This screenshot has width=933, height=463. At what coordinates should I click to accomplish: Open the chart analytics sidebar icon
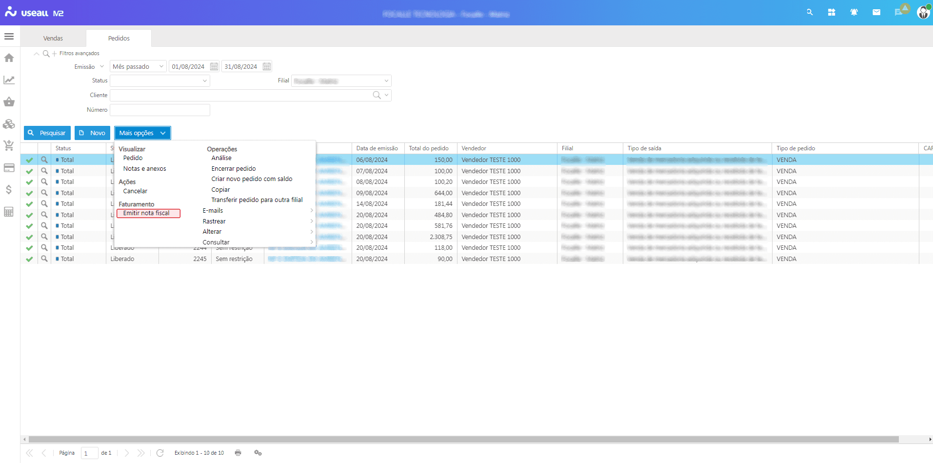9,80
